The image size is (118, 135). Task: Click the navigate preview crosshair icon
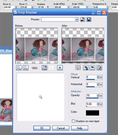[x=60, y=68]
